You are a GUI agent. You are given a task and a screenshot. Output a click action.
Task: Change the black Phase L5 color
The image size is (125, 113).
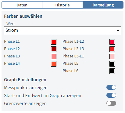coord(112,64)
